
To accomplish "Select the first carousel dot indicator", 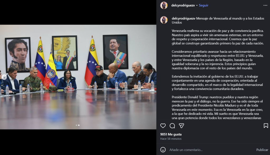I will pos(76,125).
